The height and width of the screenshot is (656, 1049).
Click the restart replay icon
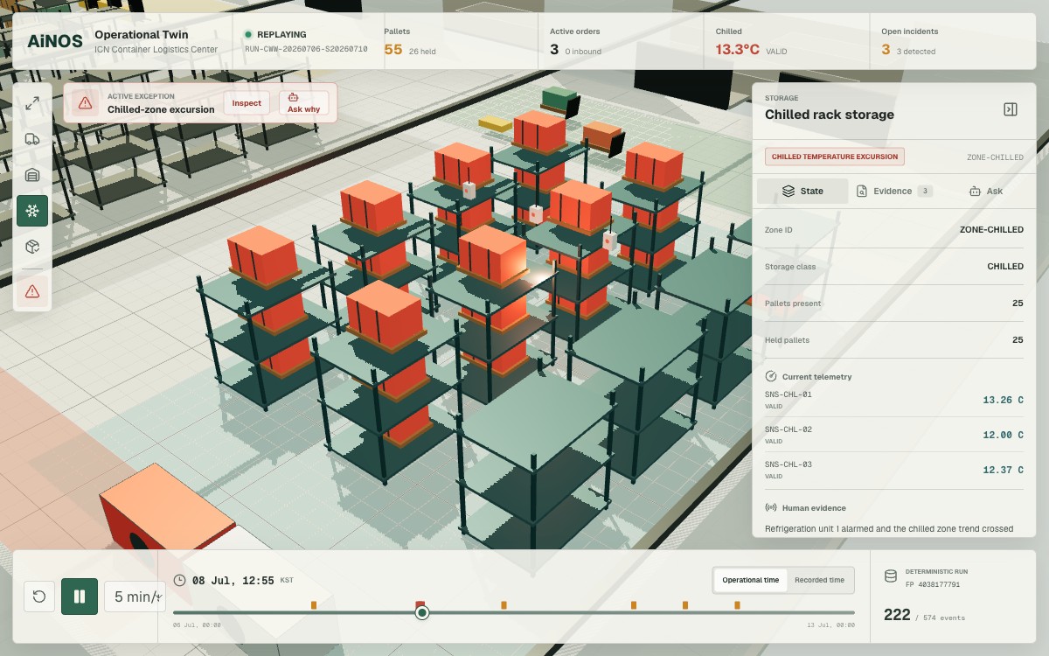pyautogui.click(x=39, y=597)
